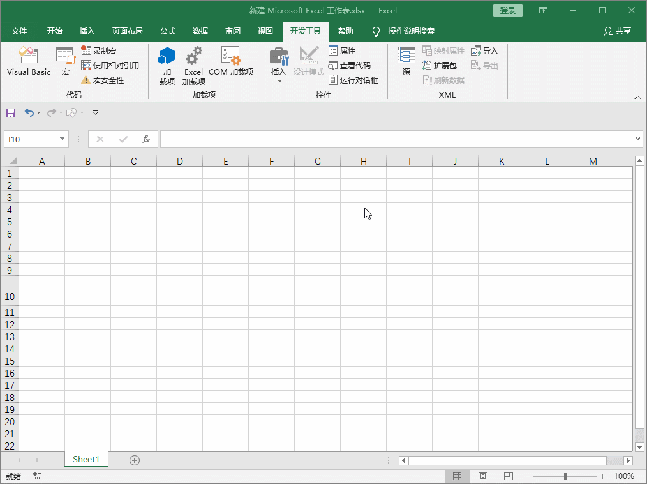Click the fx insert function icon
The width and height of the screenshot is (647, 484).
pos(146,140)
